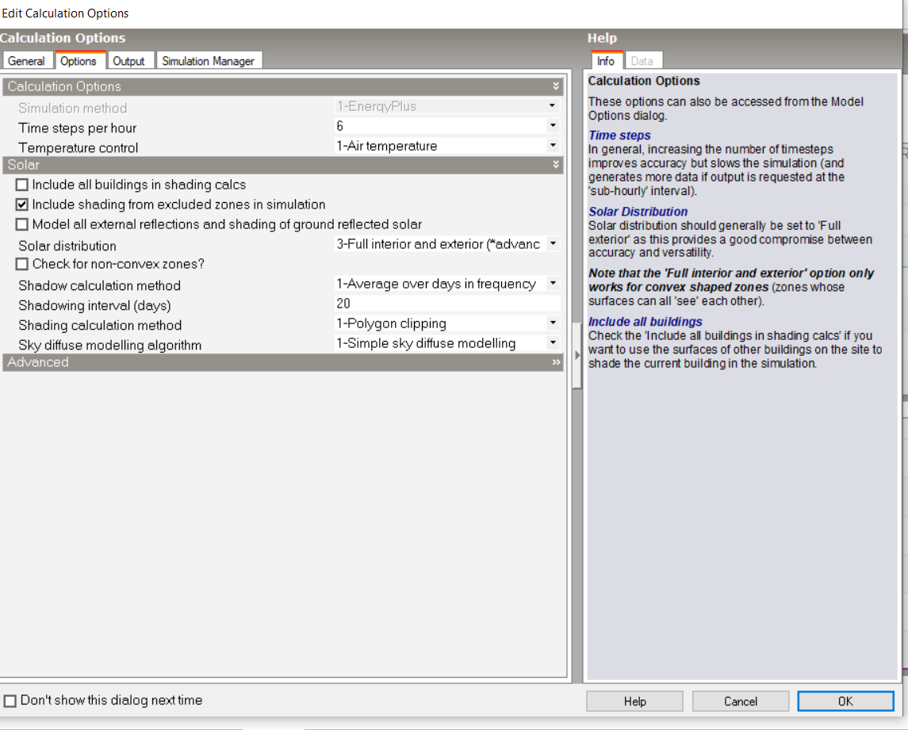Click the 'Include all buildings' help heading
The width and height of the screenshot is (908, 730).
click(x=645, y=322)
